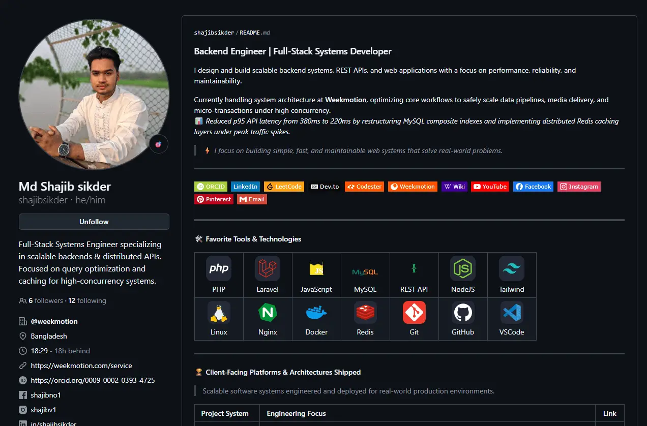The height and width of the screenshot is (426, 647).
Task: Click the PHP technology icon
Action: pos(219,268)
